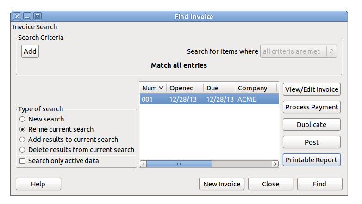The image size is (362, 204).
Task: Select Add results to current search
Action: 22,140
